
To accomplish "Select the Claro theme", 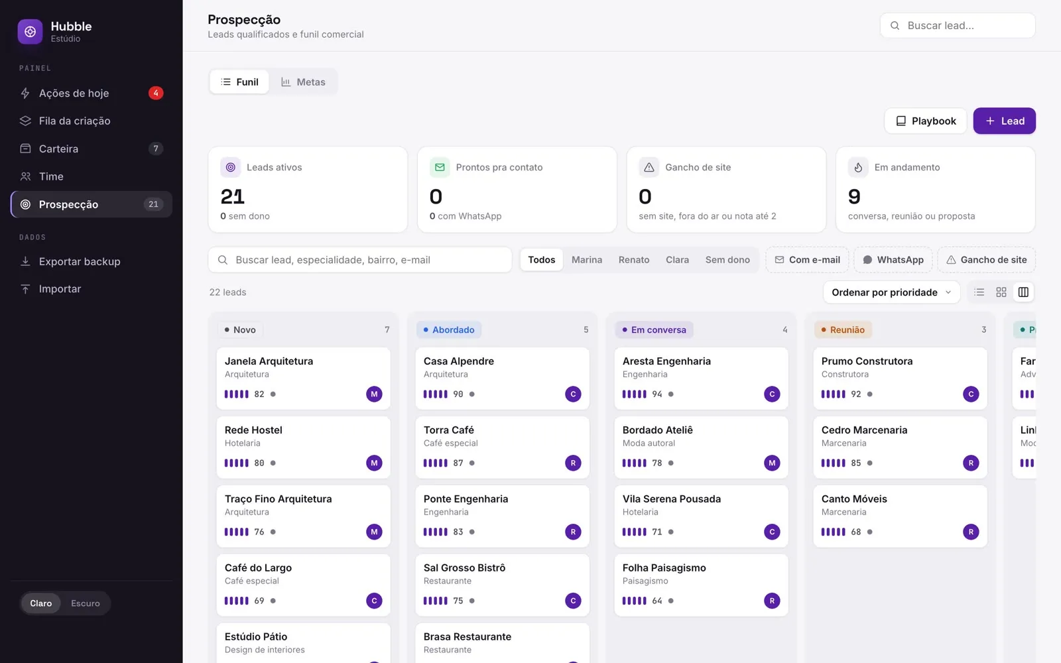I will coord(40,603).
